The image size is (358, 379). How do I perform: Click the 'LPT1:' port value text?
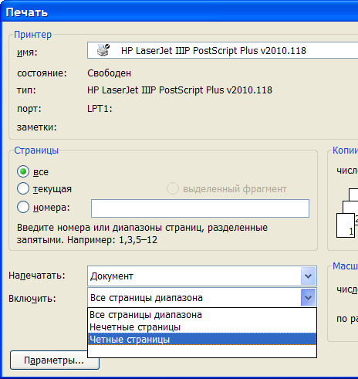[x=100, y=109]
